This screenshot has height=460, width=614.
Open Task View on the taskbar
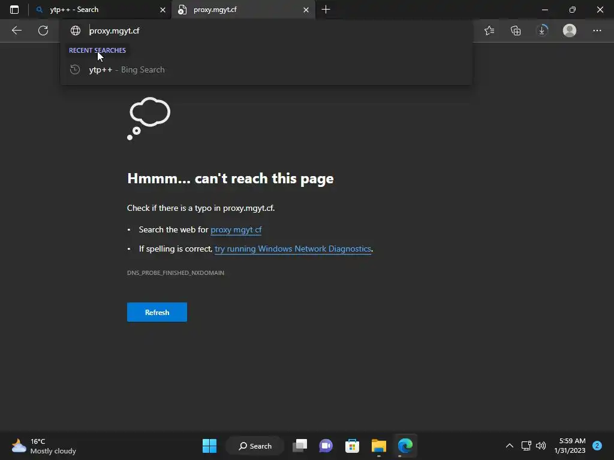300,446
